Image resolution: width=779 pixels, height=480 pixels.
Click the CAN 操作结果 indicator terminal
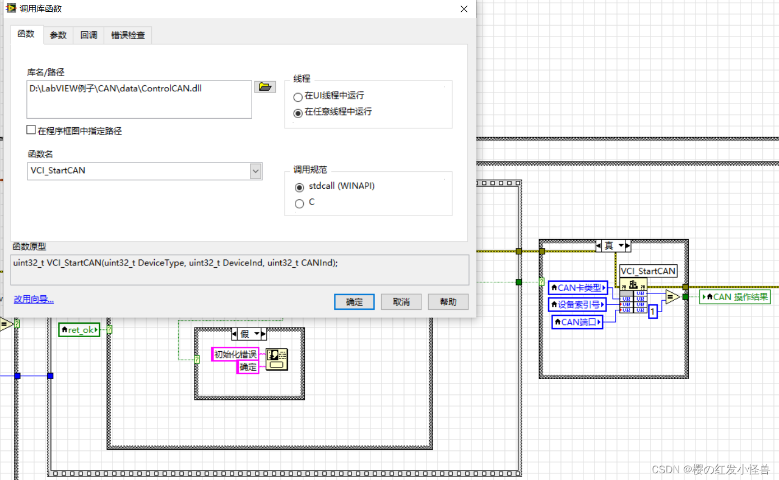[x=735, y=297]
